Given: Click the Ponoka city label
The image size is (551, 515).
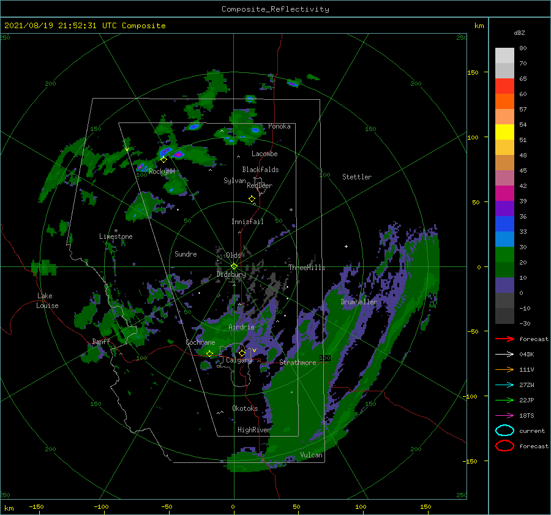Looking at the screenshot, I should (279, 126).
